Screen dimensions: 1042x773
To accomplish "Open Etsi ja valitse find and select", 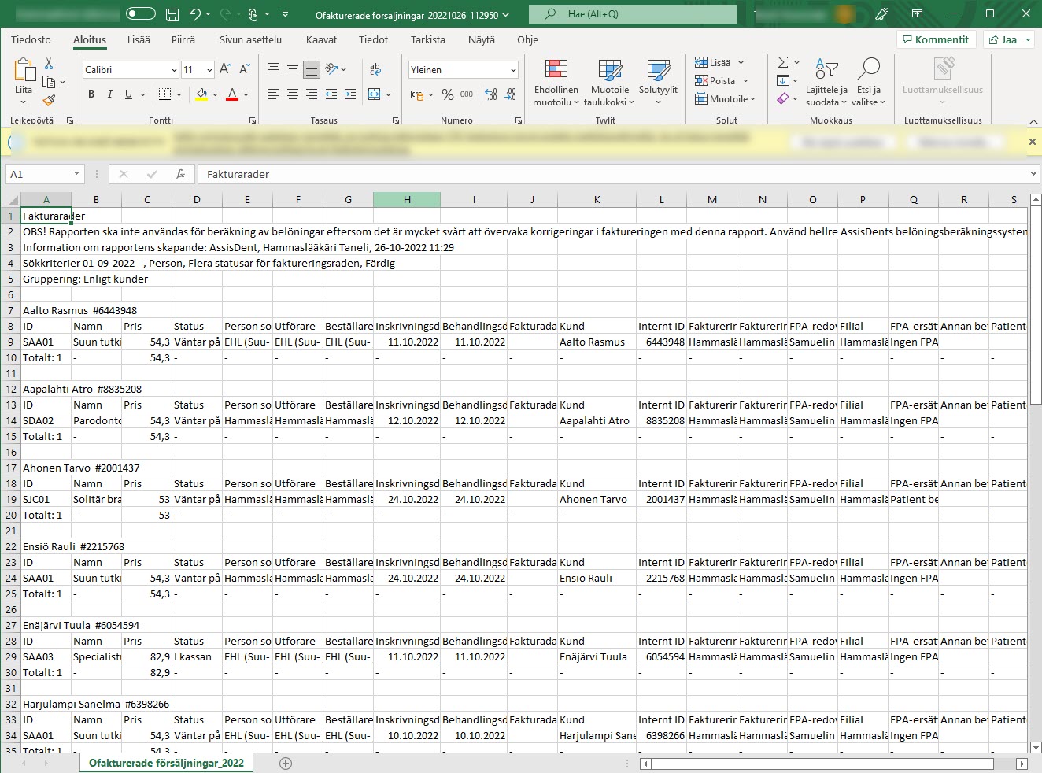I will [869, 83].
